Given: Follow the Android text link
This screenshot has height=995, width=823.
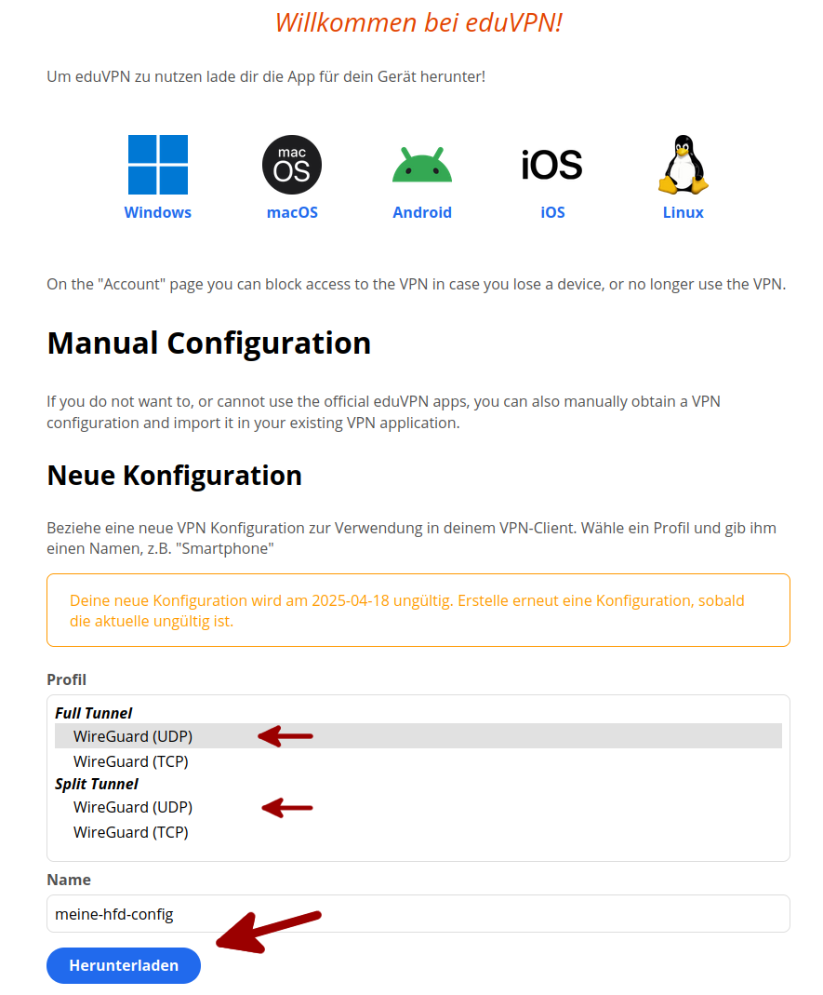Looking at the screenshot, I should [x=422, y=212].
